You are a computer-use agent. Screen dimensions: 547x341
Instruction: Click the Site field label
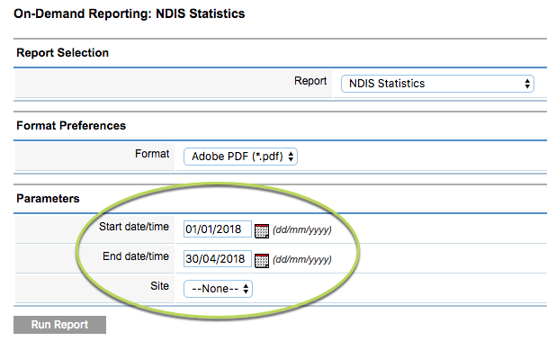pos(159,286)
